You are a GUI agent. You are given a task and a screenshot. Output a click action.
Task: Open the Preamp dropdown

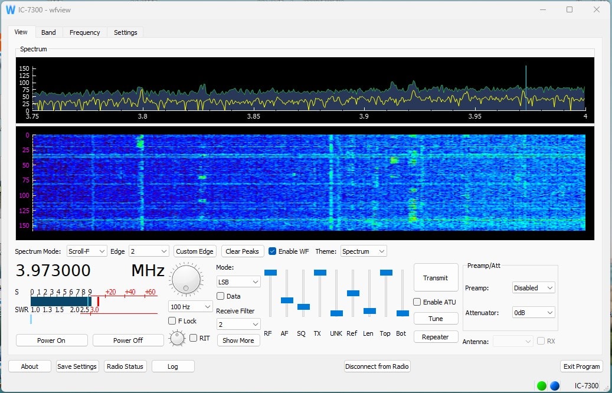[533, 288]
